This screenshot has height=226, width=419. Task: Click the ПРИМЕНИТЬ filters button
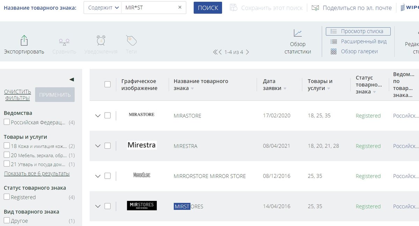[x=55, y=95]
